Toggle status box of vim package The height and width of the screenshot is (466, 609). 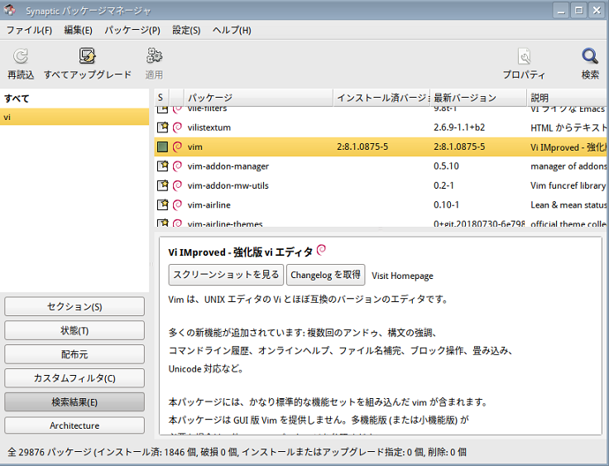[162, 147]
